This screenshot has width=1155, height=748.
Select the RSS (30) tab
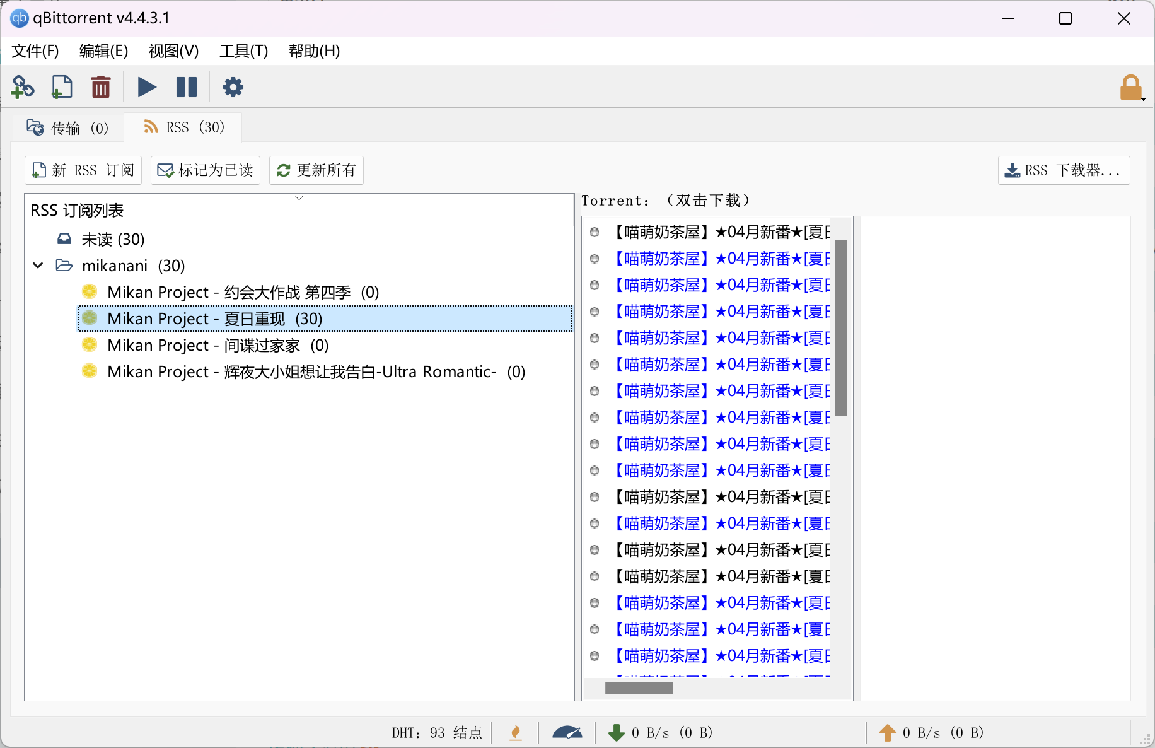point(183,127)
